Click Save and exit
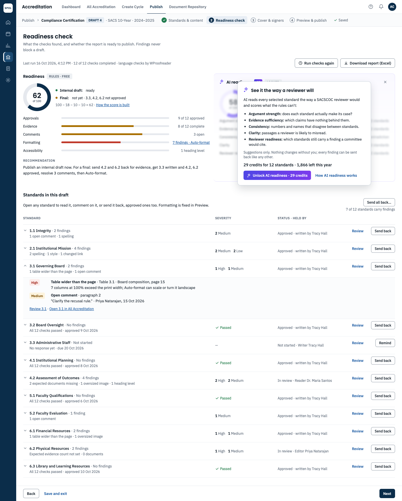Image resolution: width=402 pixels, height=501 pixels. click(56, 494)
